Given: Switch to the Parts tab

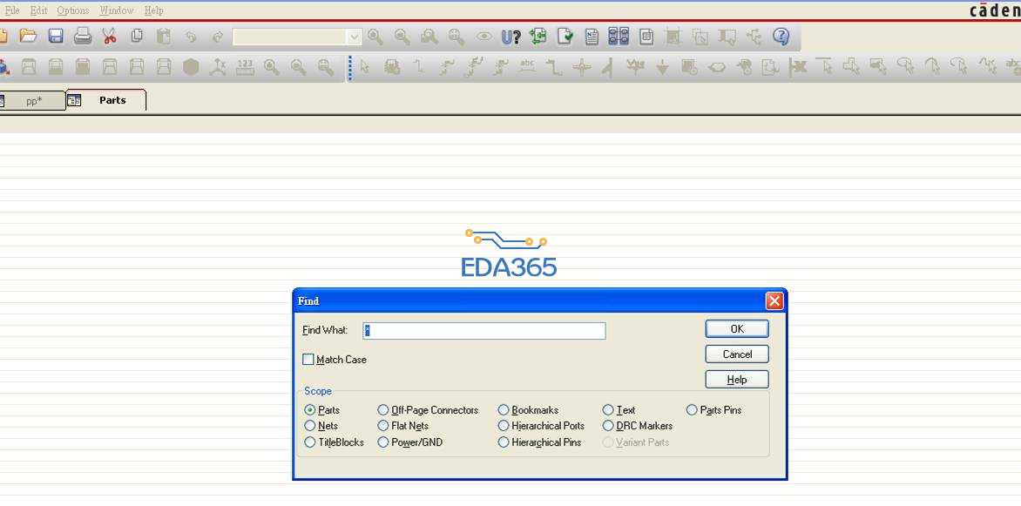Looking at the screenshot, I should 106,100.
